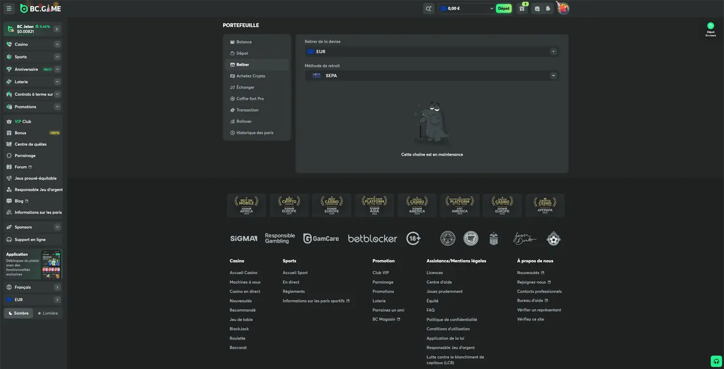Select the Sombre dark theme
This screenshot has height=369, width=724.
click(18, 313)
